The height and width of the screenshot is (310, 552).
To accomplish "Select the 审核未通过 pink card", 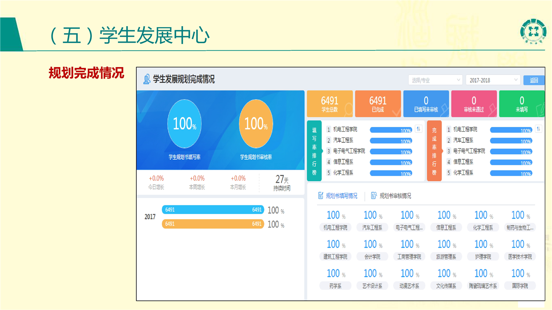I will [474, 104].
